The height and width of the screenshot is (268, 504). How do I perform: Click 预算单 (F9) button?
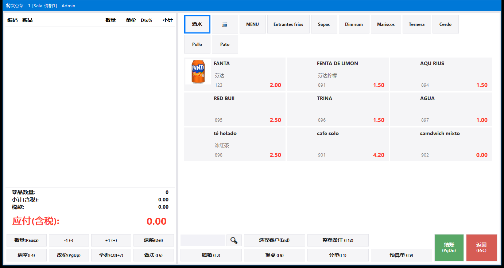(402, 255)
